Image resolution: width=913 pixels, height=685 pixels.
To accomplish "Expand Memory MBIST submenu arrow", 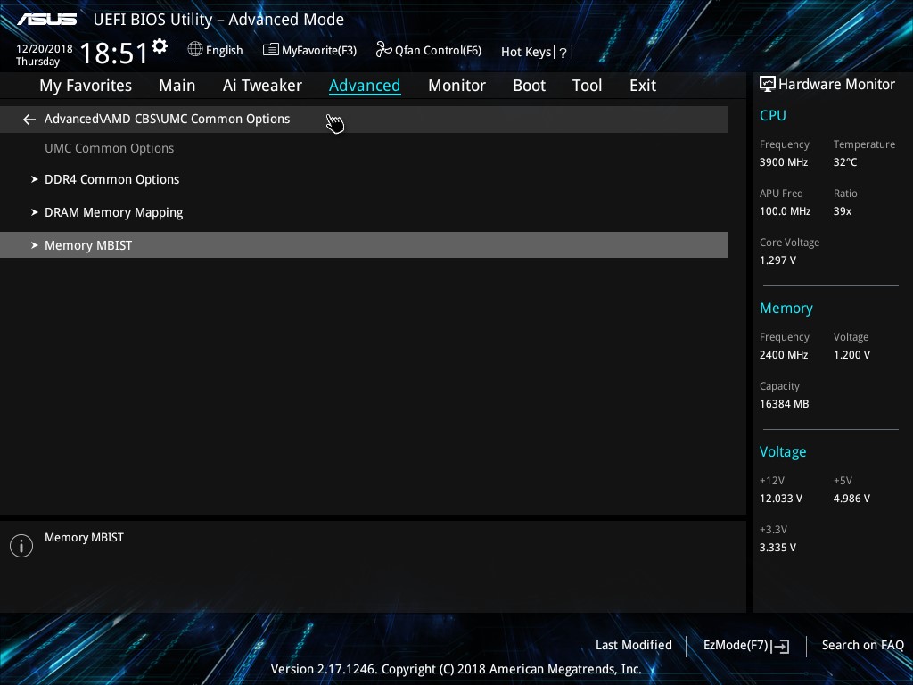I will [x=35, y=245].
